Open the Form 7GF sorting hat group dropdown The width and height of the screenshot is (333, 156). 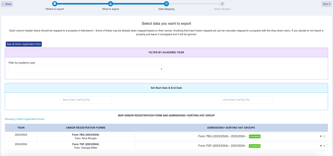pos(231,146)
